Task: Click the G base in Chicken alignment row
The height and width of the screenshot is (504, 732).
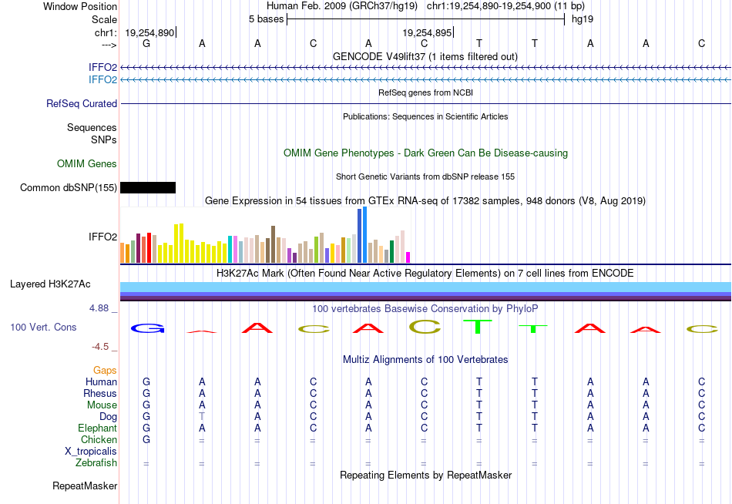Action: coord(146,439)
